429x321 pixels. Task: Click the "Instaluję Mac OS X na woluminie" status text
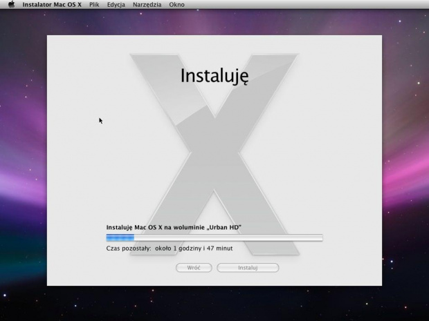[174, 227]
